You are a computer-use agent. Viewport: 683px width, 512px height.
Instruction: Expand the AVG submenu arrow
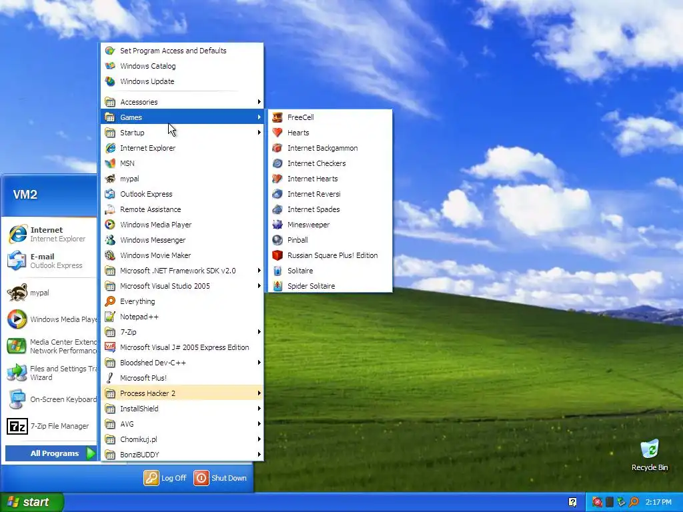click(259, 424)
